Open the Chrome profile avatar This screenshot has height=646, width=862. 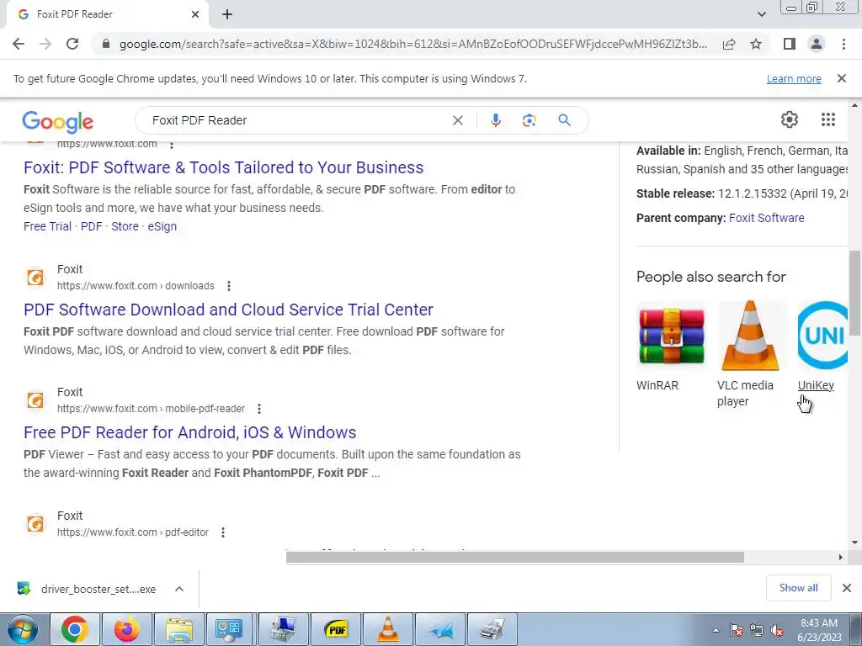click(817, 44)
